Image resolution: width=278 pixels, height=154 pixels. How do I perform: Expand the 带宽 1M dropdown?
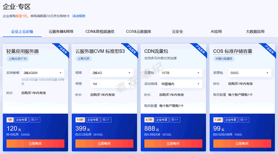pos(112,84)
